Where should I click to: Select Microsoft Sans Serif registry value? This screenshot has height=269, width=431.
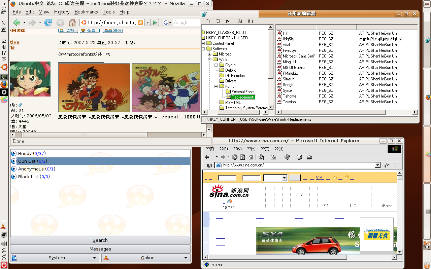click(x=299, y=56)
